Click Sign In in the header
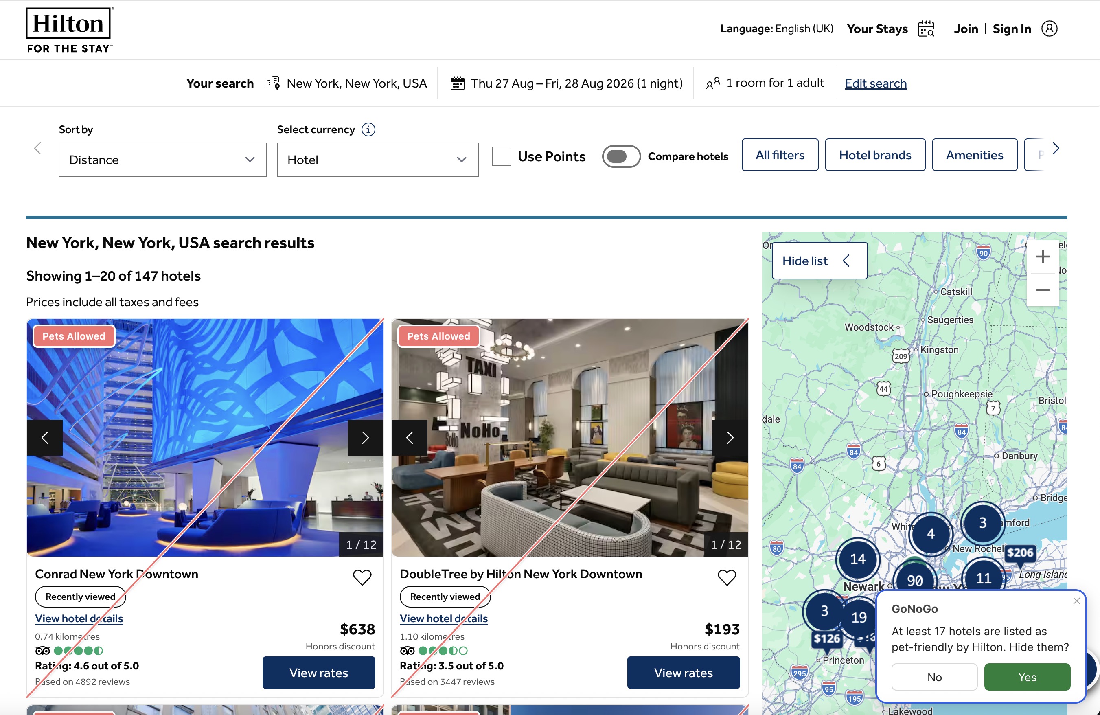 (x=1012, y=29)
